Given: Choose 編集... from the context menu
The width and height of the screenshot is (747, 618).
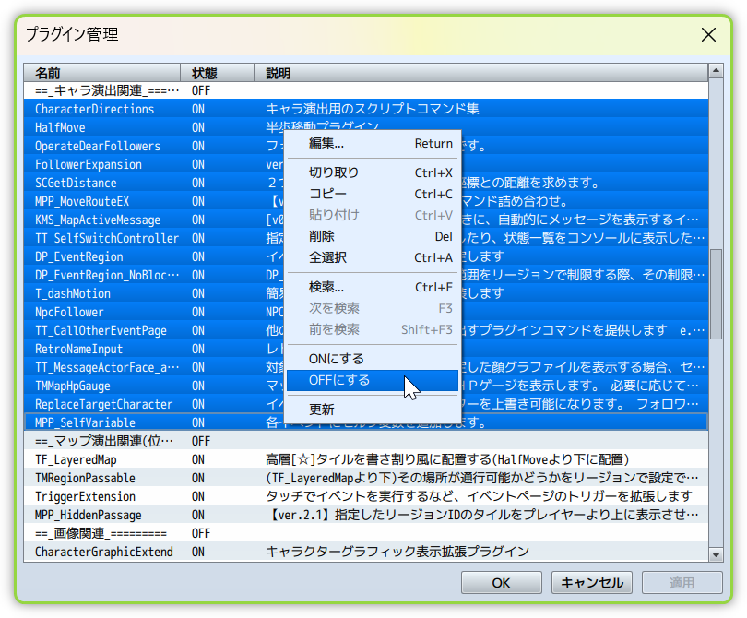Looking at the screenshot, I should pyautogui.click(x=373, y=143).
